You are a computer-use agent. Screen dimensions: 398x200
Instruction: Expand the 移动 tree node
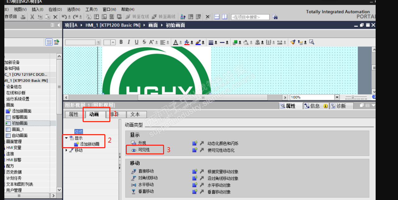point(66,150)
